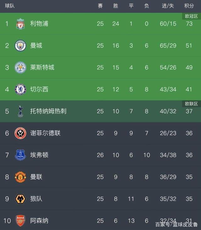201x230 pixels.
Task: Open the 利物浦 team name
Action: point(39,24)
